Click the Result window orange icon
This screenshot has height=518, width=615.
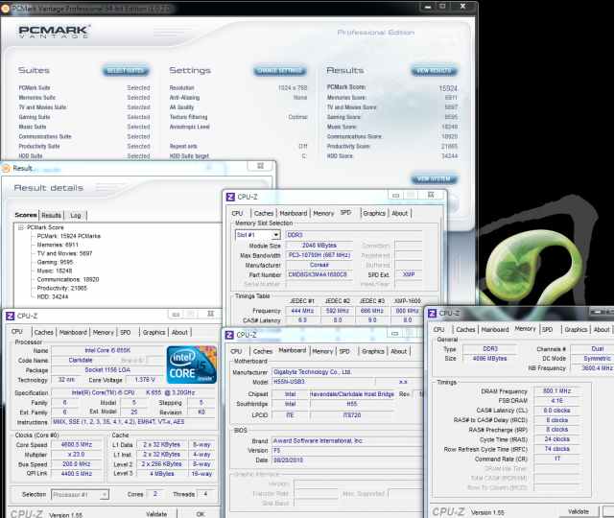tap(7, 168)
